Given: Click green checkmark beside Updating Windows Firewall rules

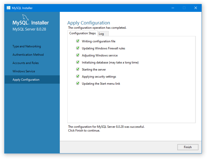Looking at the screenshot, I should 78,48.
